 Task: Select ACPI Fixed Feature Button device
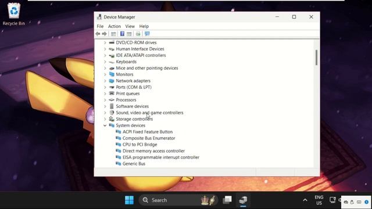(148, 132)
